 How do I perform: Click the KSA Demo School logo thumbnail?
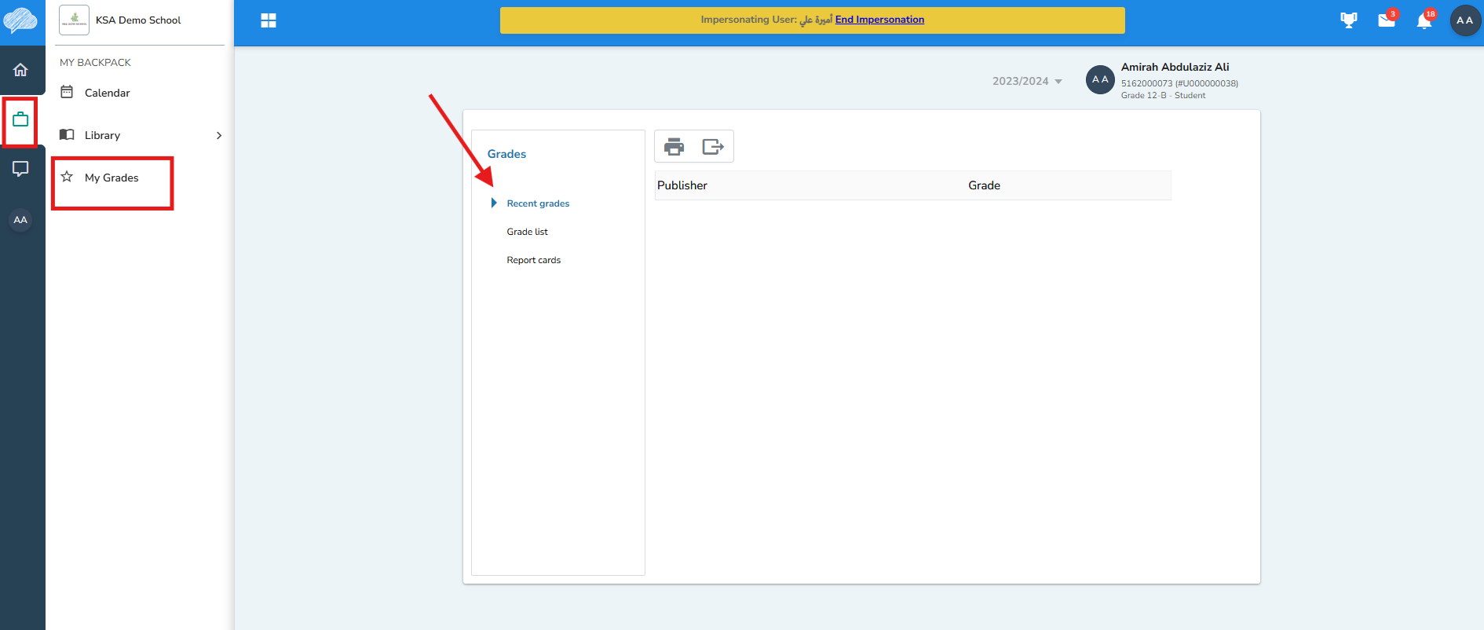pyautogui.click(x=75, y=20)
